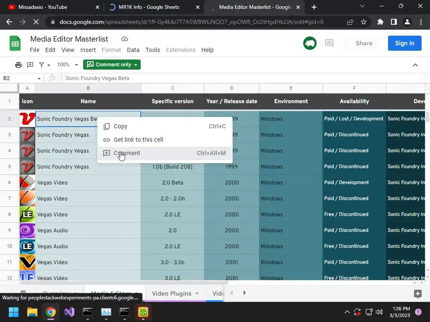Image resolution: width=430 pixels, height=322 pixels.
Task: Click the cloud document status icon
Action: click(x=124, y=39)
